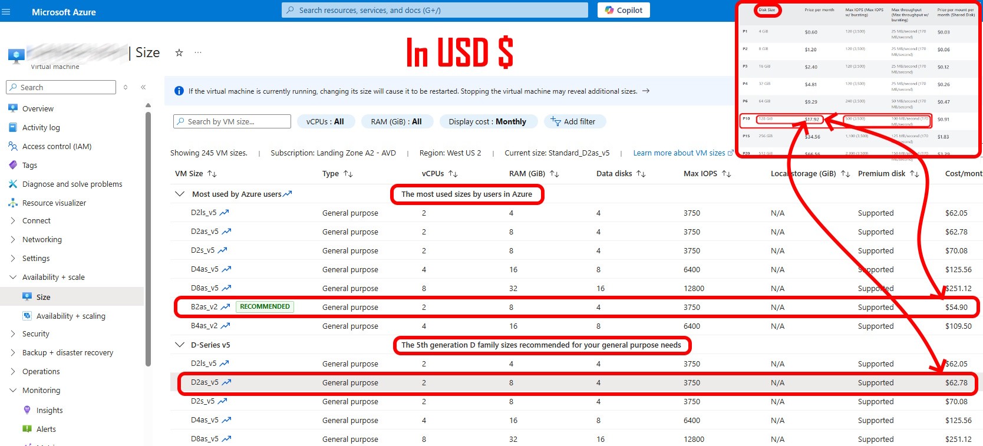This screenshot has width=983, height=446.
Task: Open the ellipsis more options beside Size
Action: pyautogui.click(x=198, y=53)
